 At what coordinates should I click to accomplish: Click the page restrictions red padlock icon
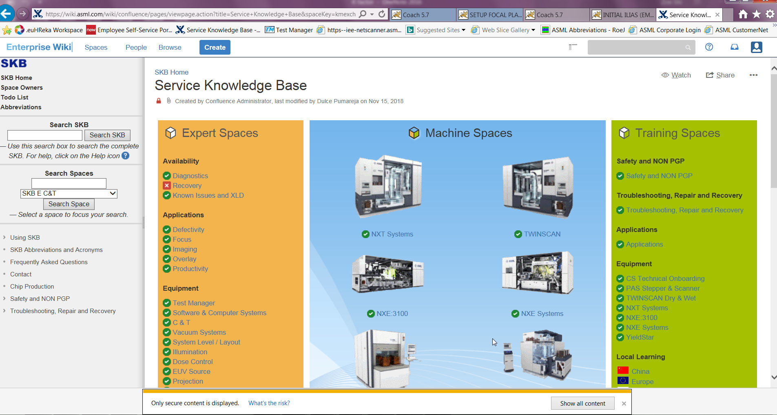159,101
